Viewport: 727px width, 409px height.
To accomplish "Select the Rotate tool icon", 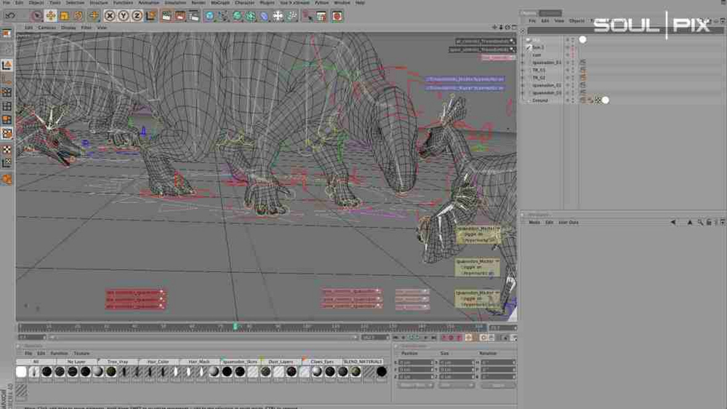I will pos(79,16).
